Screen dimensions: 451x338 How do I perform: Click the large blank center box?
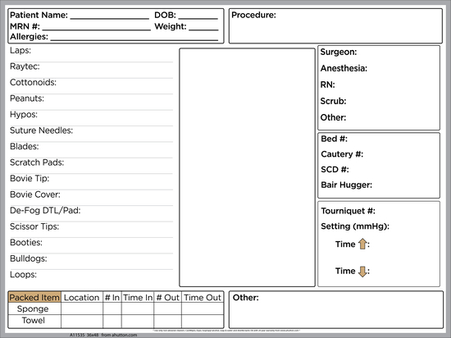point(247,167)
